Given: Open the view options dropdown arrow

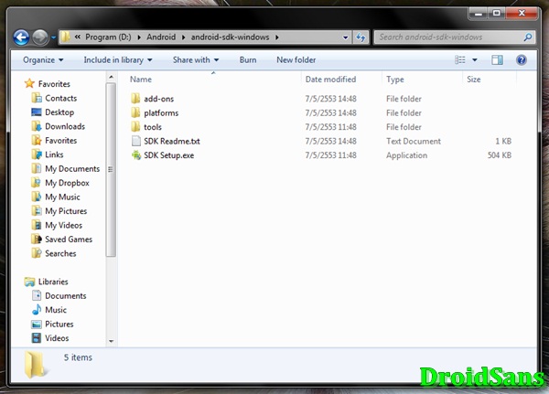Looking at the screenshot, I should click(475, 59).
